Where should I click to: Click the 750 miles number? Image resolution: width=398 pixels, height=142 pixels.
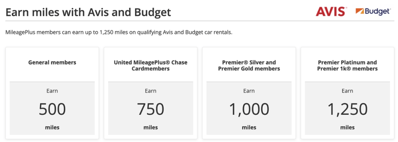tap(150, 109)
